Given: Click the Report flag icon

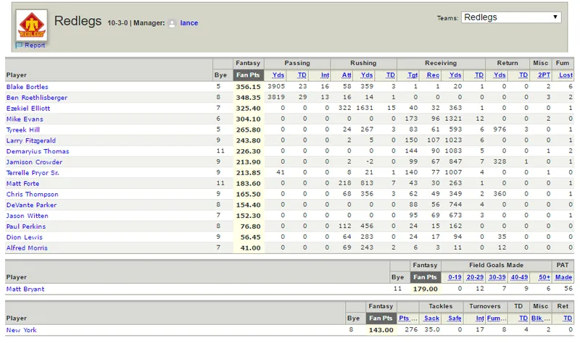Looking at the screenshot, I should tap(19, 46).
